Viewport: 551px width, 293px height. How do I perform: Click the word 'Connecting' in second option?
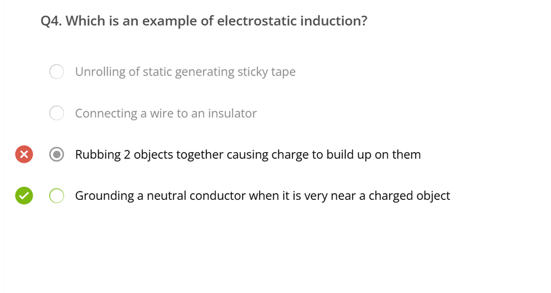(x=106, y=113)
